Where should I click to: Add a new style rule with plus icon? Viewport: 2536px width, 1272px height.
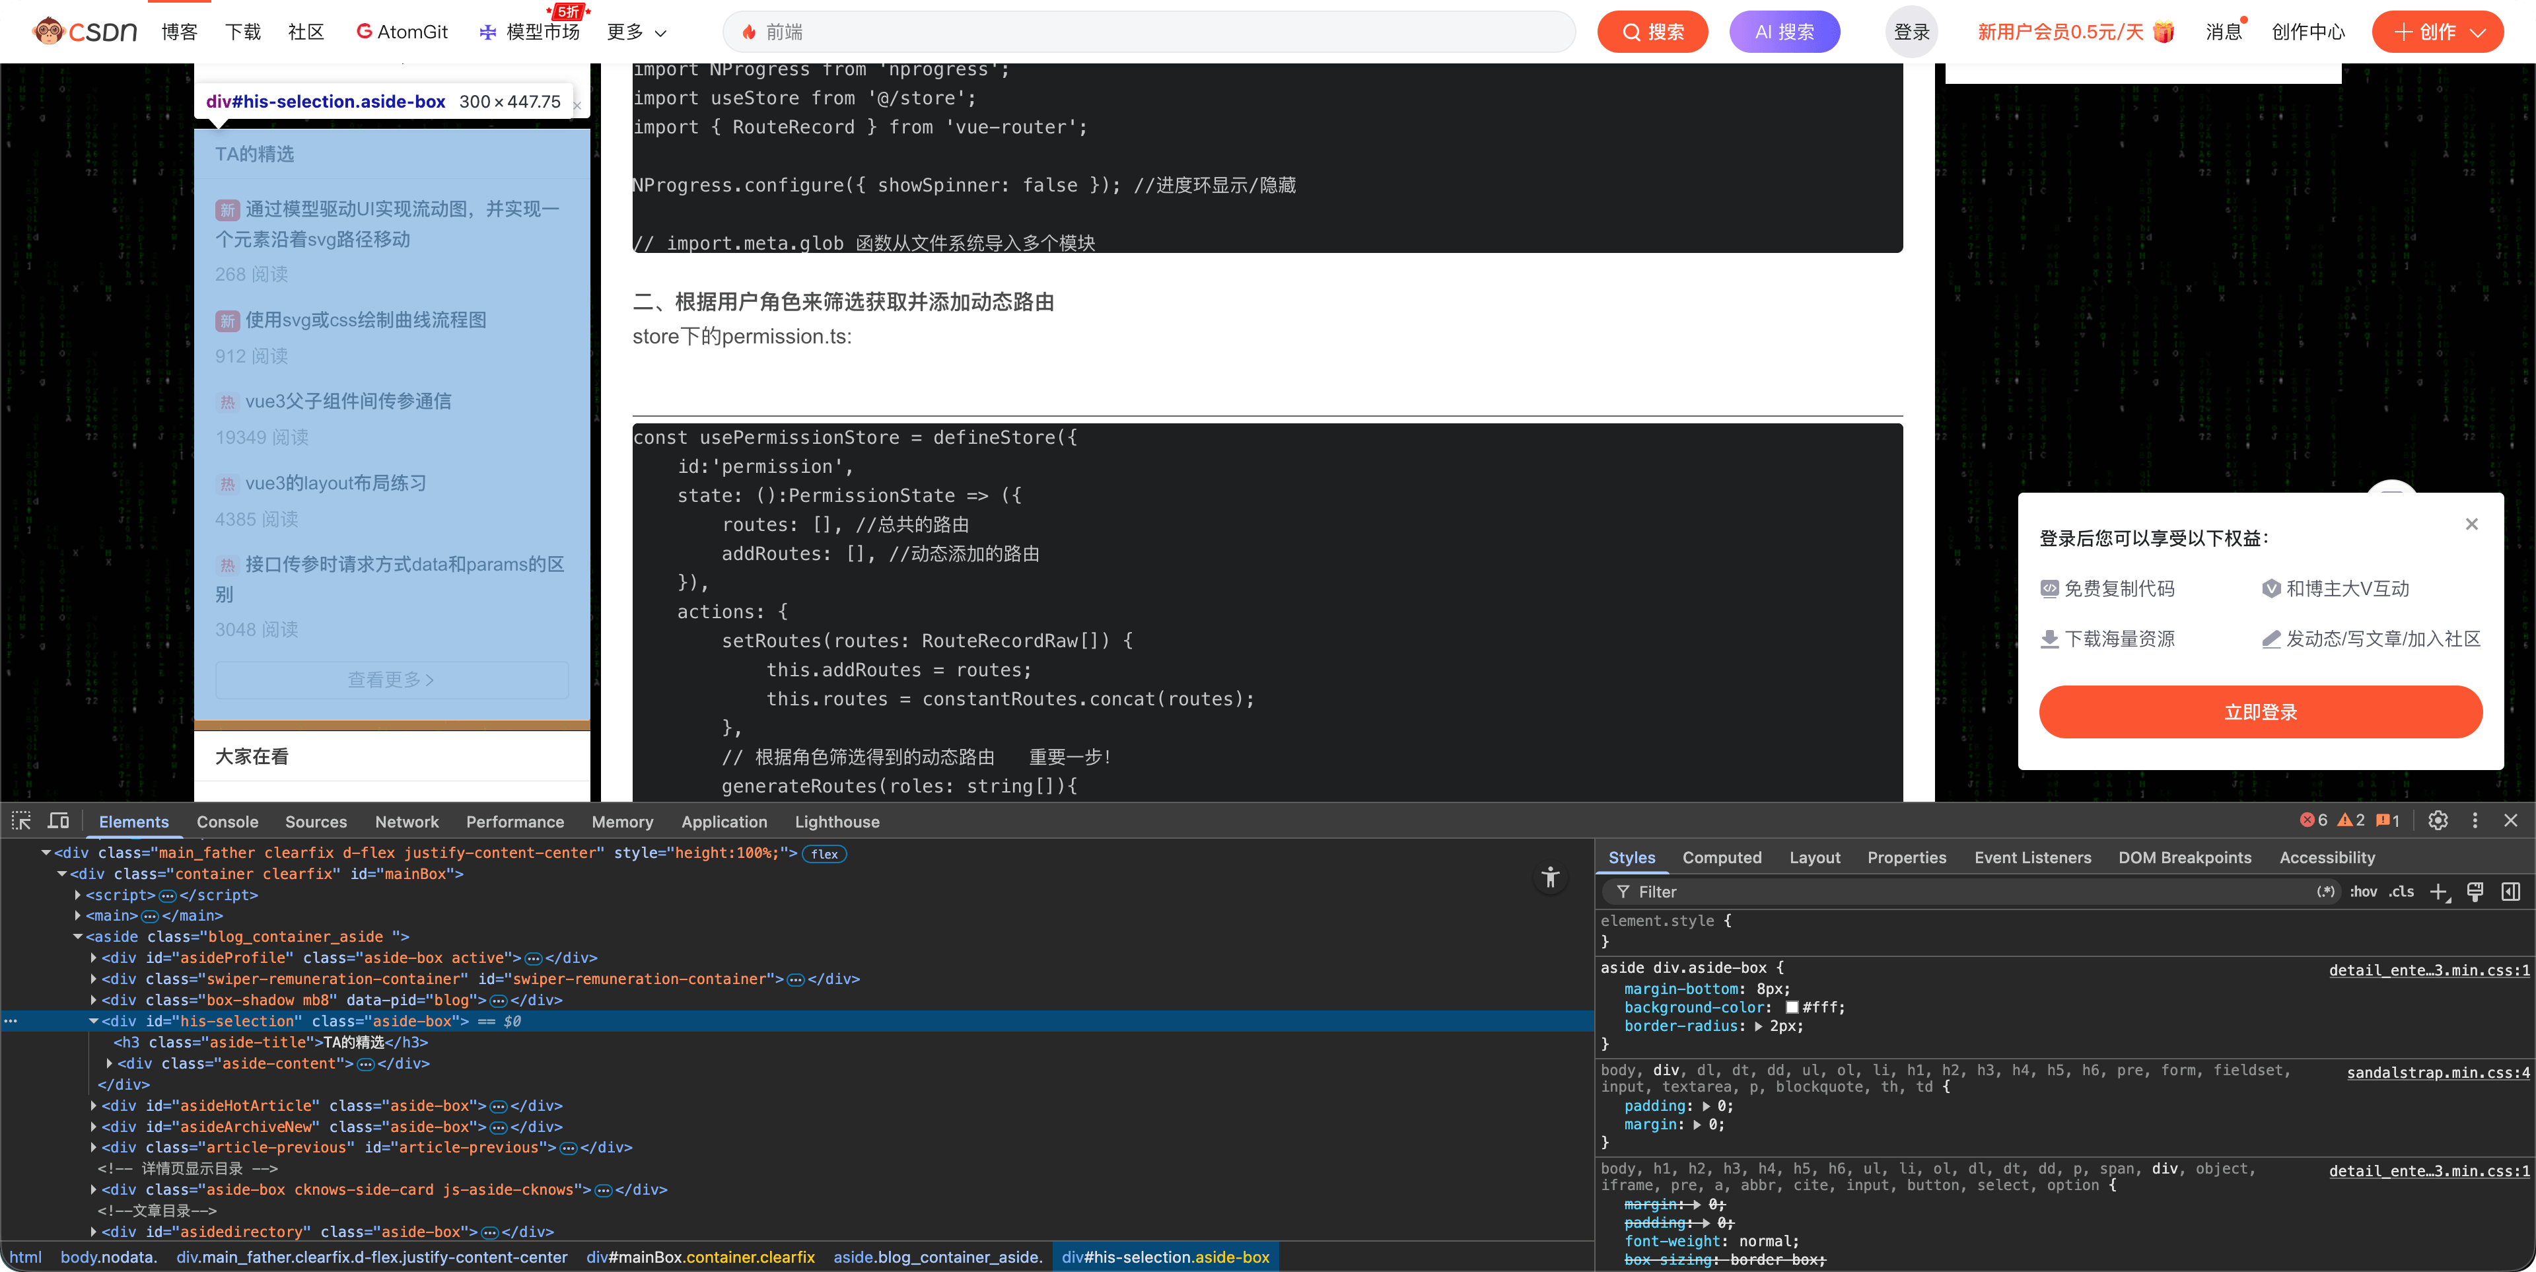pyautogui.click(x=2438, y=892)
